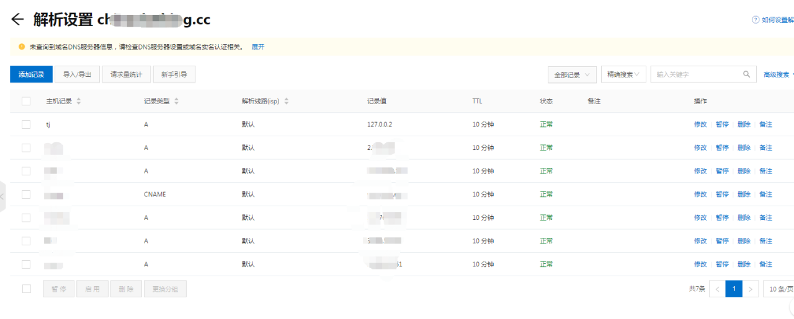This screenshot has height=319, width=794.
Task: Sort by 解析线路(isp) column arrows
Action: coord(286,101)
